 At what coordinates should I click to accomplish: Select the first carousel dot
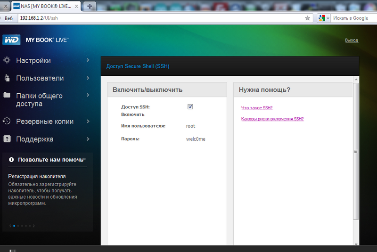(14, 226)
